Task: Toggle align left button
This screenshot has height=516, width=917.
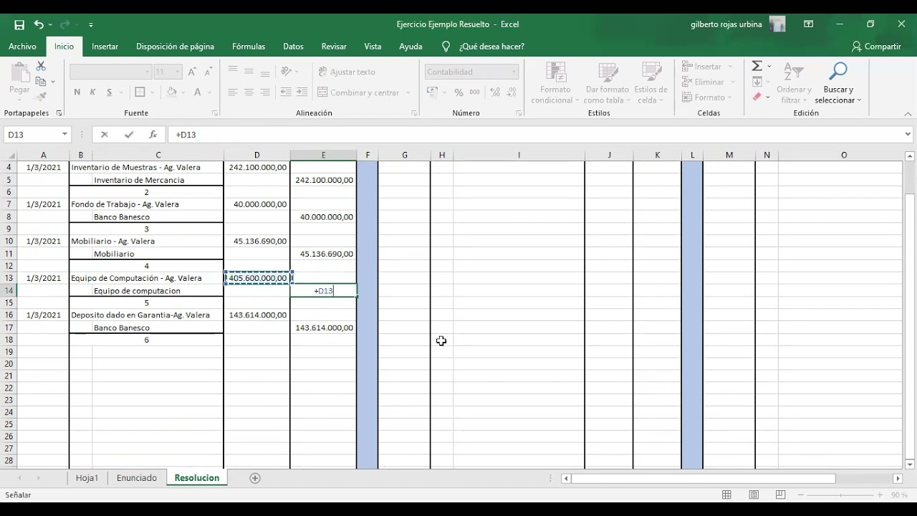Action: [x=233, y=92]
